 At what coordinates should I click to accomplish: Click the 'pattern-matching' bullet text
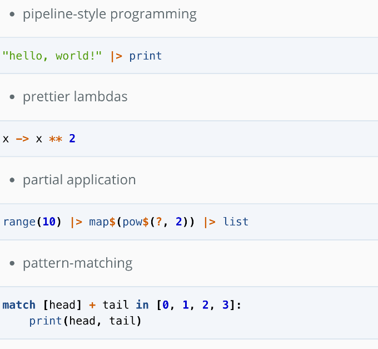(x=78, y=263)
